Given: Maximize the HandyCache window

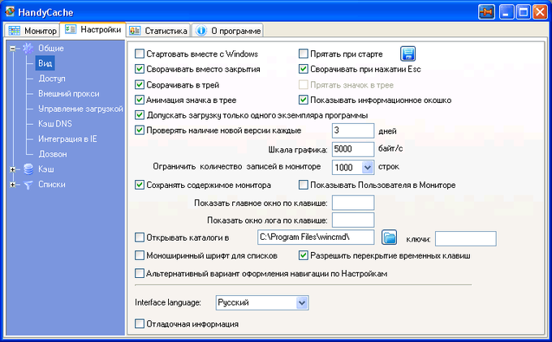Looking at the screenshot, I should (x=524, y=12).
